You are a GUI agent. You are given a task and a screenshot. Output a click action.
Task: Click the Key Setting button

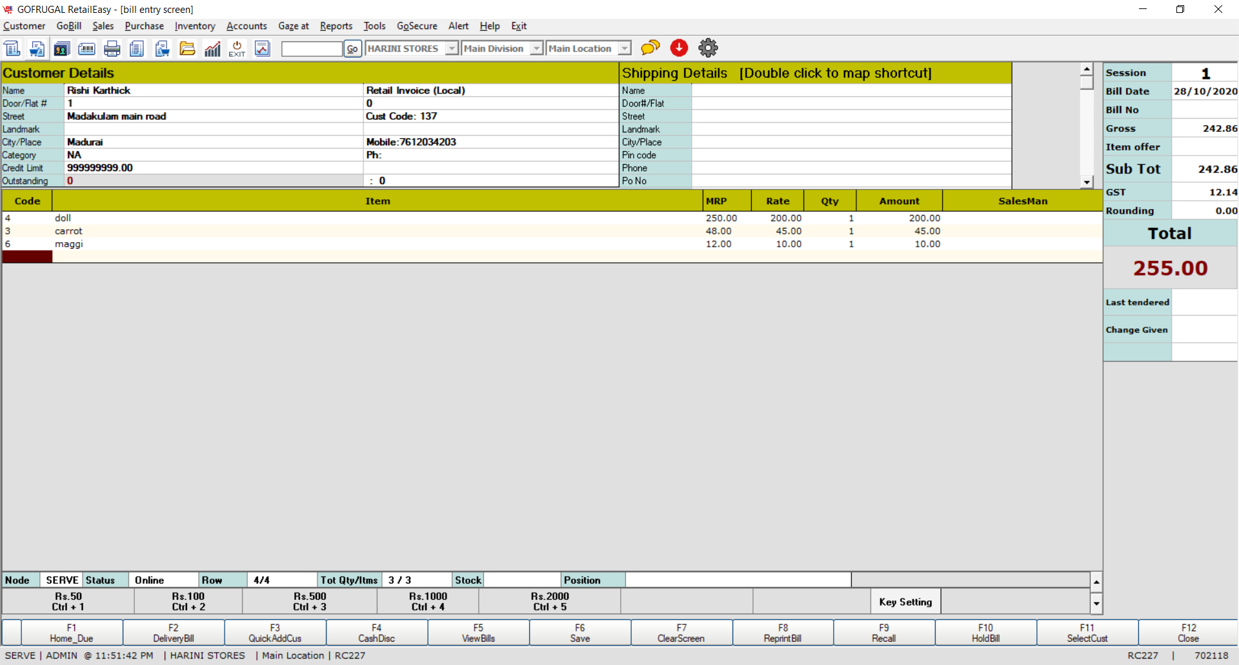tap(905, 602)
